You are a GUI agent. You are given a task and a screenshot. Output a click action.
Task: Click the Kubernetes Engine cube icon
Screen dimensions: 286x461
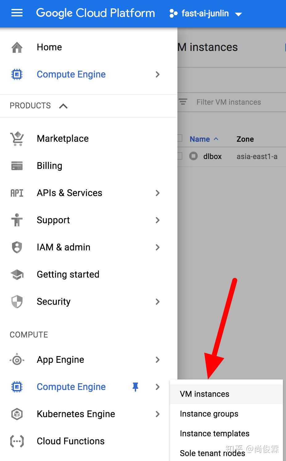17,414
